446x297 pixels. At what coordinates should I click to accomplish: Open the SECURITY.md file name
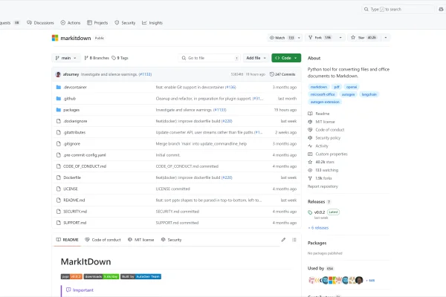[x=75, y=212]
